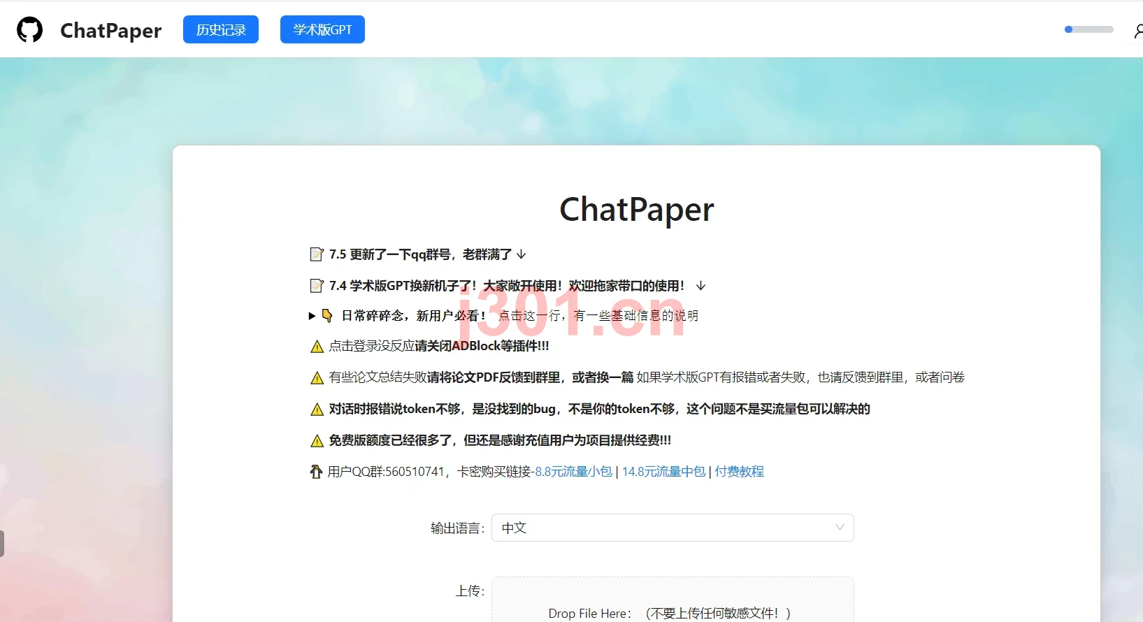This screenshot has width=1143, height=622.
Task: Click the down arrow after 欢迎拖家带口的使用
Action: pyautogui.click(x=701, y=286)
